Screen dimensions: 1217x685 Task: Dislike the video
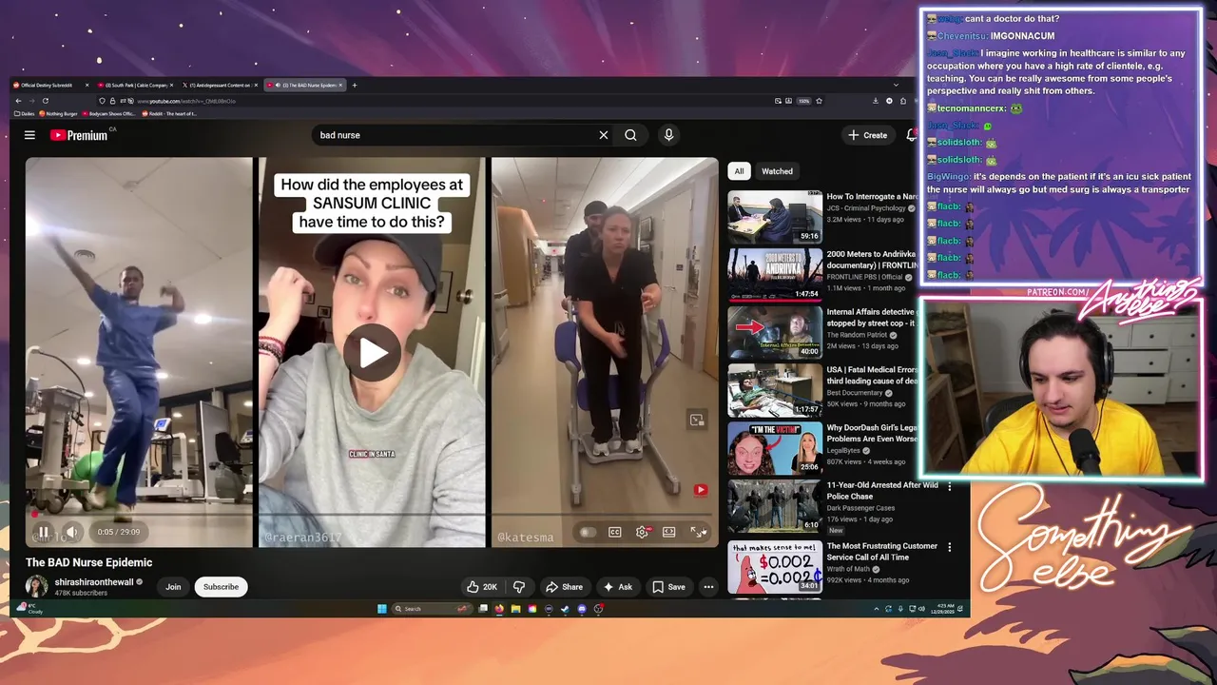(x=519, y=587)
